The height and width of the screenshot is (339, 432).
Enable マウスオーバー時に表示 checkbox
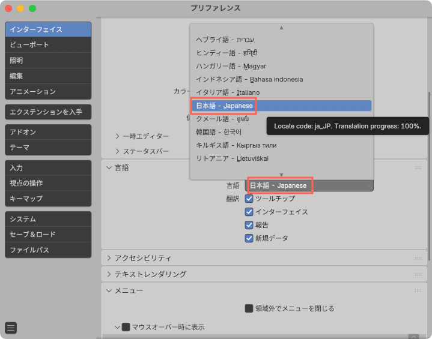[126, 327]
